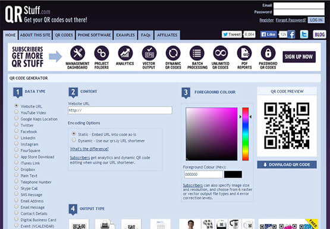Viewport: 330px width, 229px height.
Task: Choose LinkedIn data type option
Action: click(x=17, y=137)
